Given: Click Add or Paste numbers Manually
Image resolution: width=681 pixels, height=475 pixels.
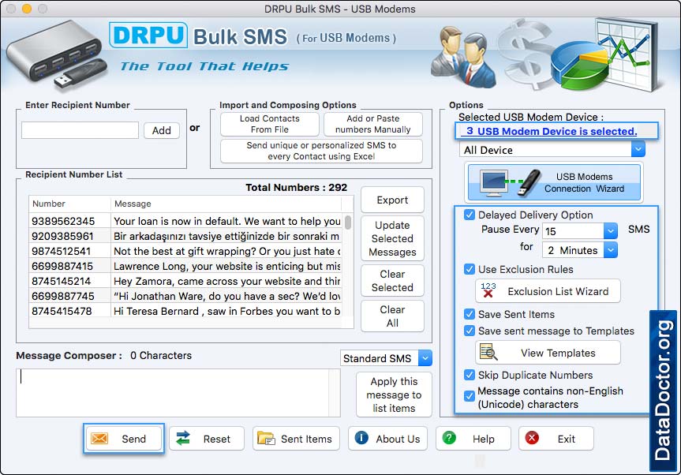Looking at the screenshot, I should (373, 124).
